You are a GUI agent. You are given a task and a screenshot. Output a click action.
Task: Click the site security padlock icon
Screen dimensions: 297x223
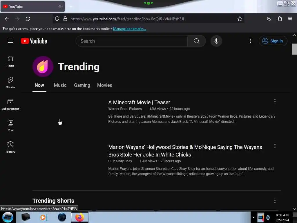coord(65,19)
